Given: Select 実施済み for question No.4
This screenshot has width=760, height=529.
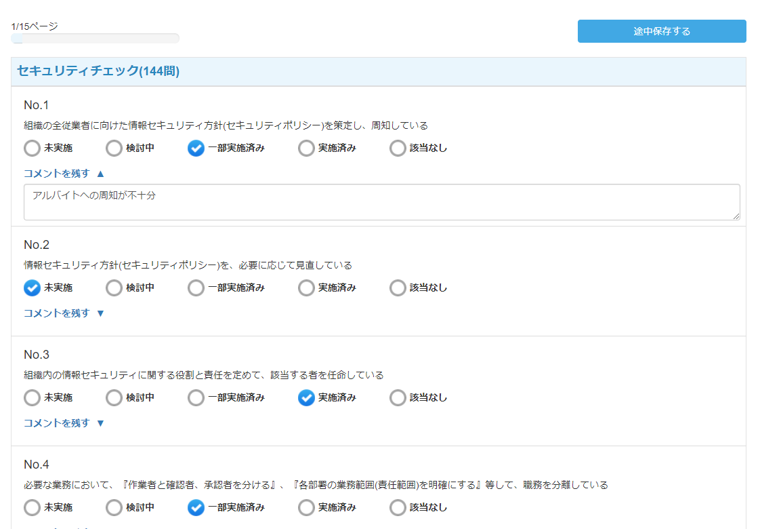Looking at the screenshot, I should pos(306,507).
